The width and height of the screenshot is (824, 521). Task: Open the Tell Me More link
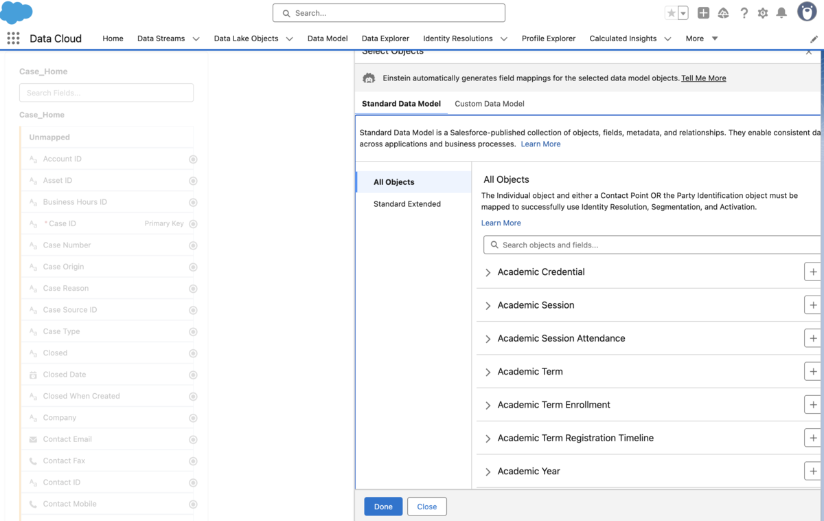tap(703, 78)
